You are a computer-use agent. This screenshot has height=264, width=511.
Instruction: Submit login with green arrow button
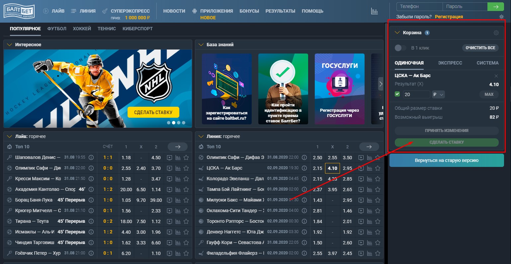(x=496, y=6)
